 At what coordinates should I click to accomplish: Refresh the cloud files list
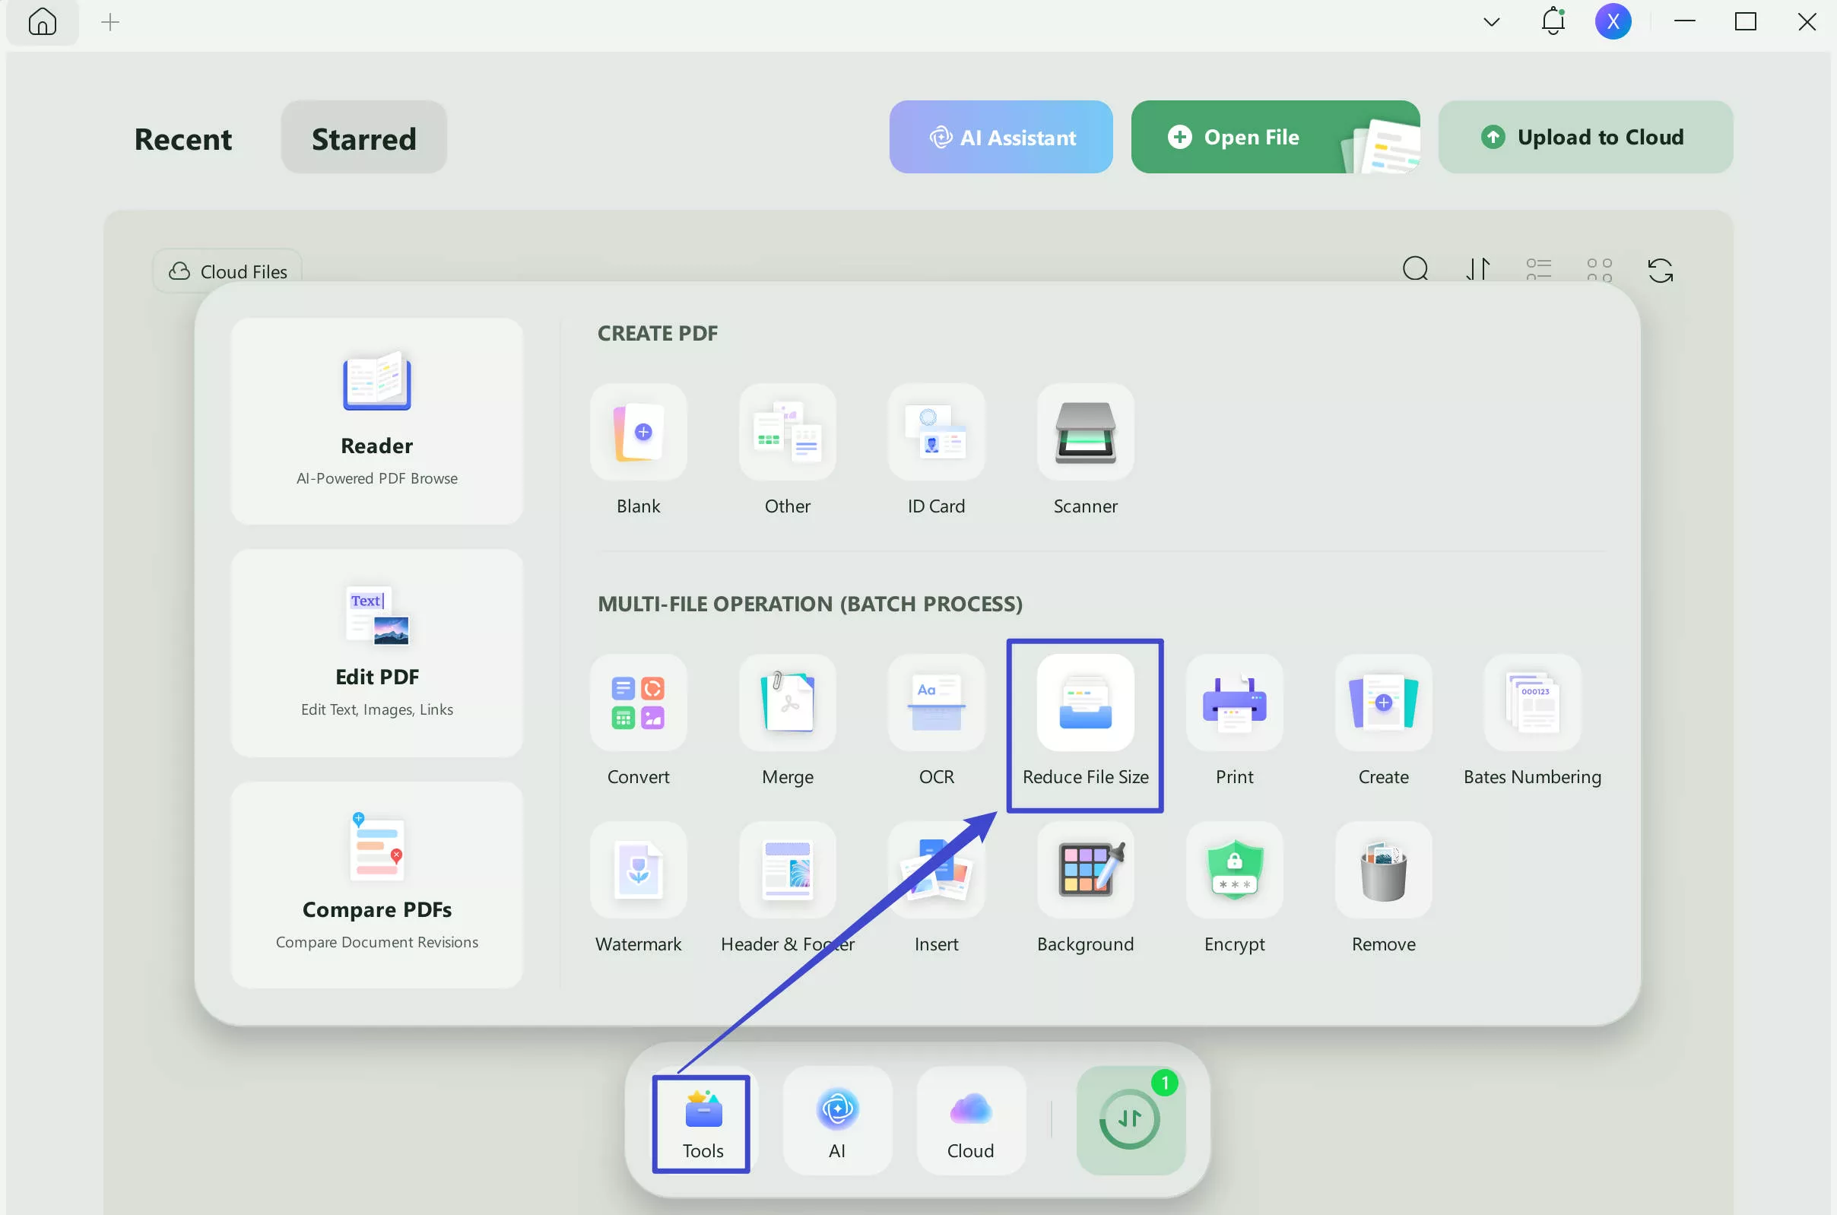click(x=1661, y=270)
